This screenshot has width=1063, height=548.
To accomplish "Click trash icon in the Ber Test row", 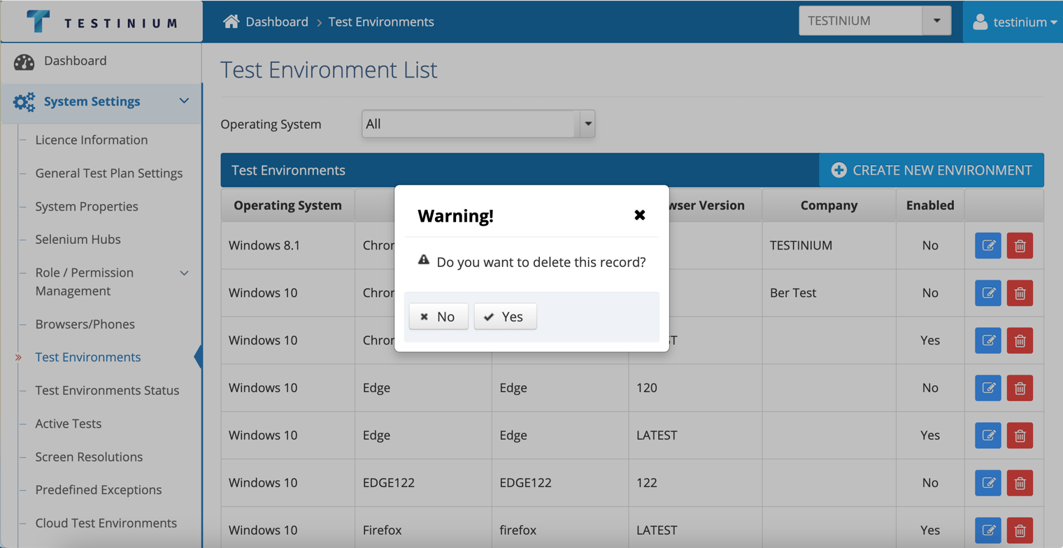I will [1020, 293].
